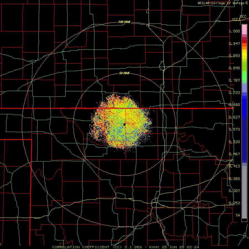Click the black radar site dot

pyautogui.click(x=124, y=124)
